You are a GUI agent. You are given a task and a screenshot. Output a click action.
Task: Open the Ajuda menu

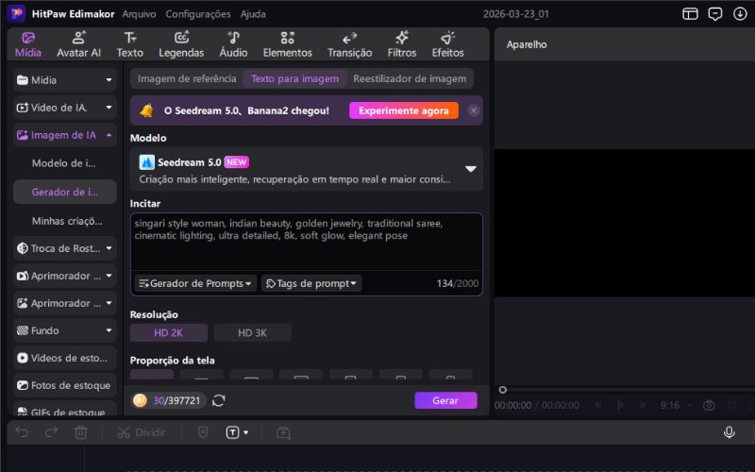coord(253,14)
